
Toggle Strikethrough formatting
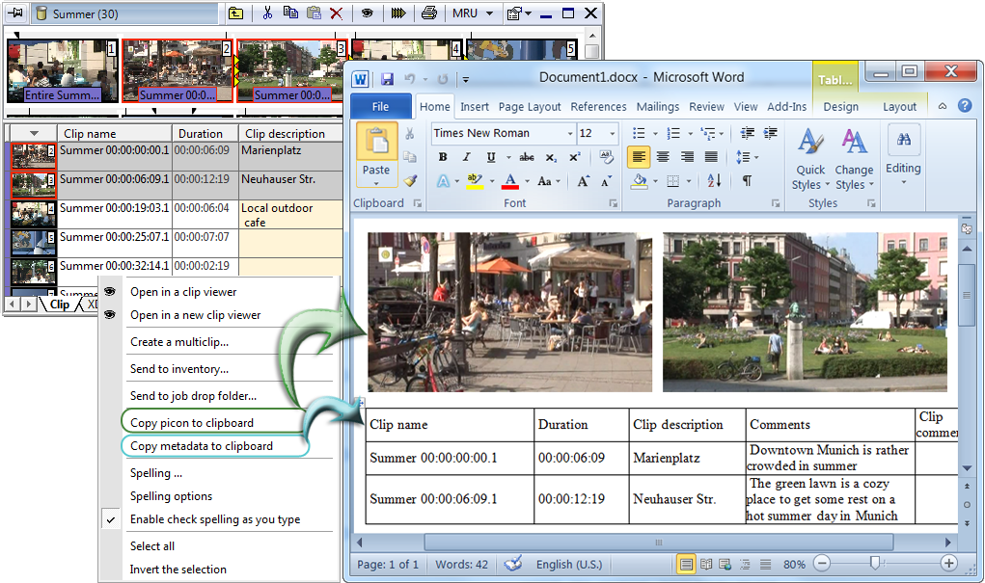click(x=527, y=157)
